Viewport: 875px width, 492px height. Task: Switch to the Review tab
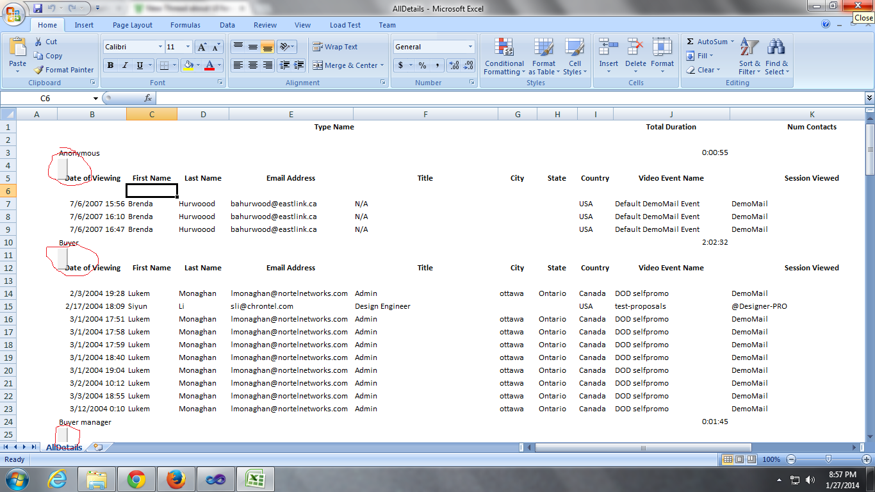point(265,25)
